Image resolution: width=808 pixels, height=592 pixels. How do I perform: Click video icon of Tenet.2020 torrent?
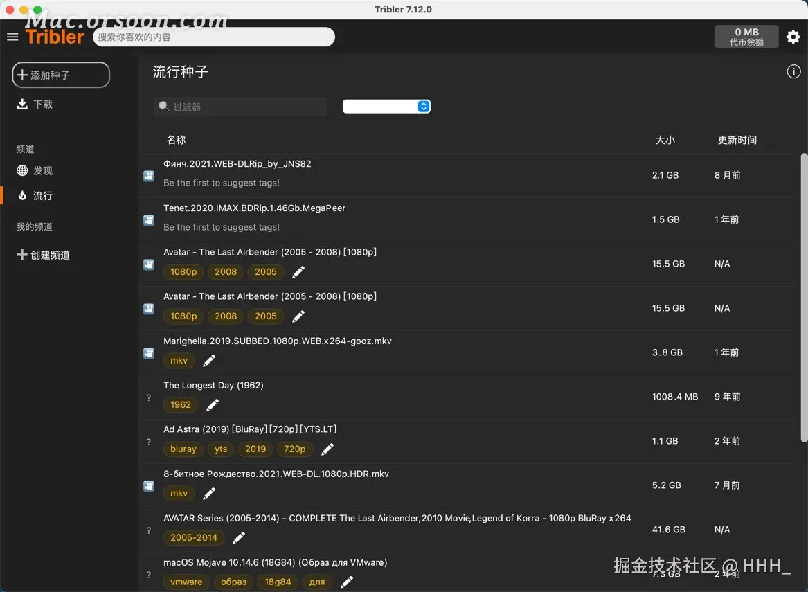[x=149, y=220]
